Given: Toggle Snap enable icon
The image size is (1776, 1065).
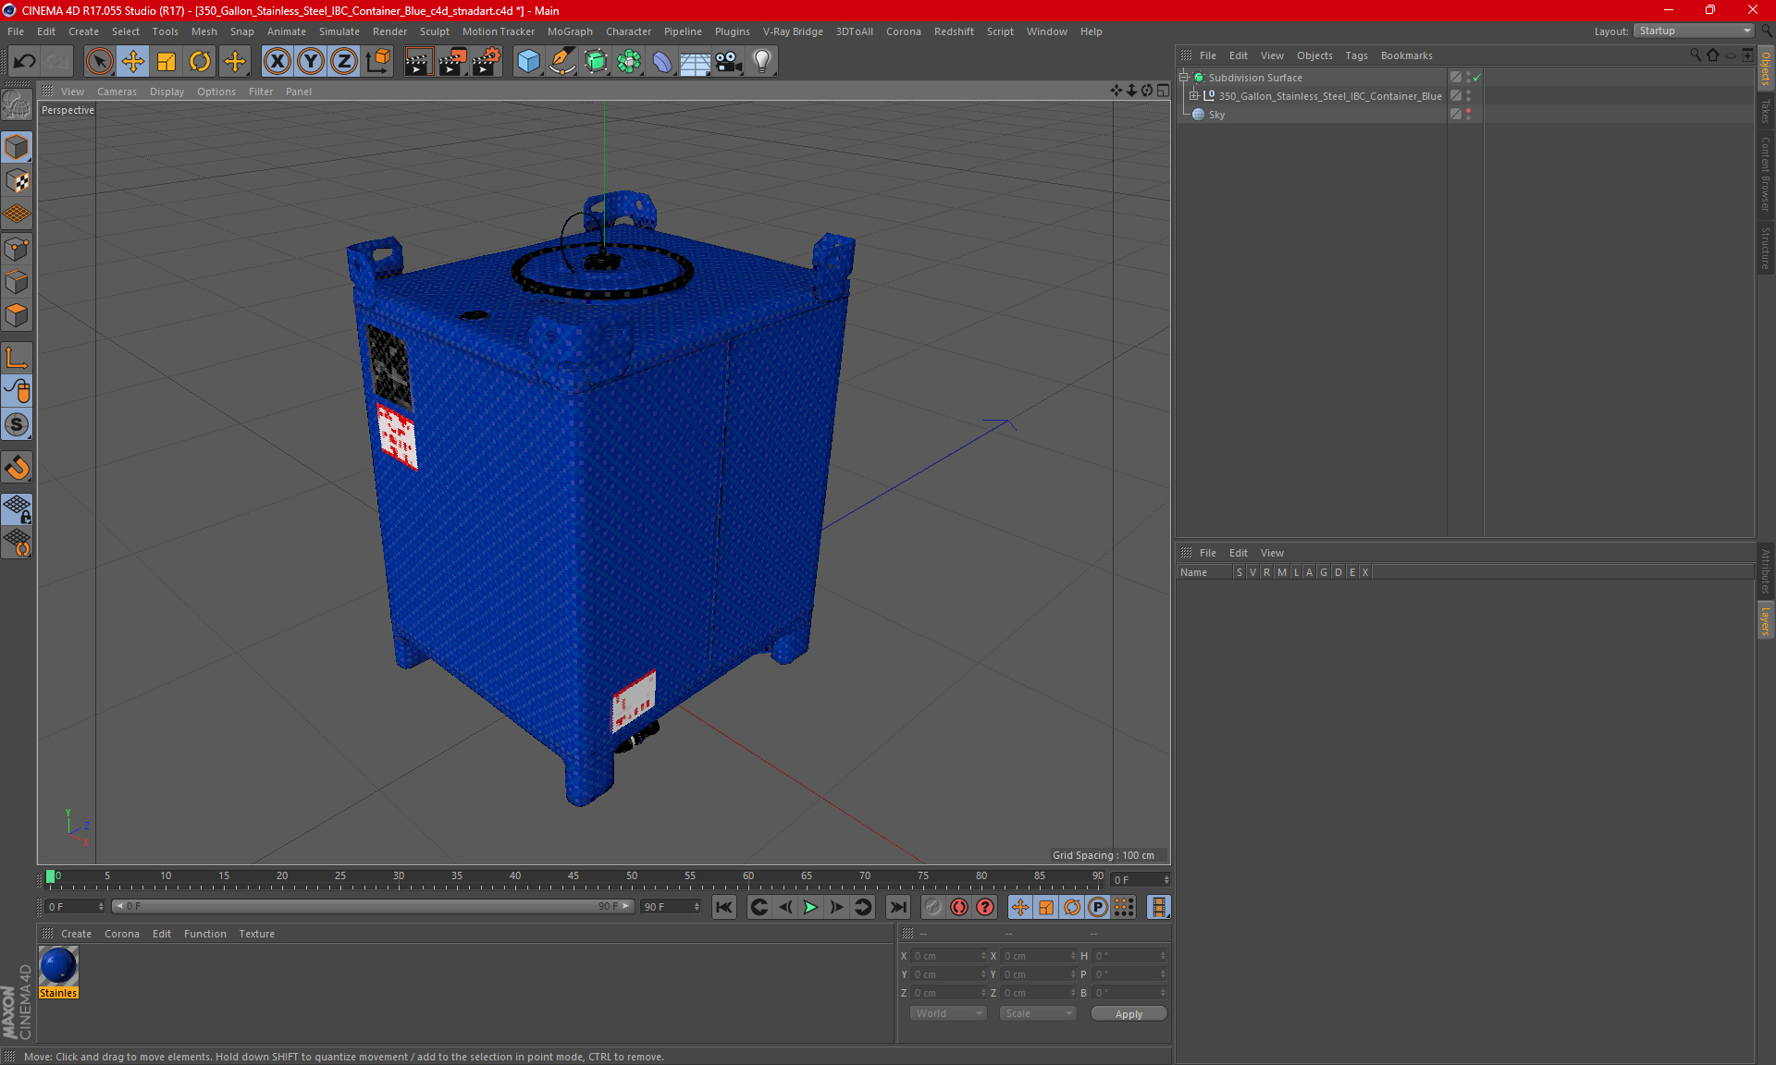Looking at the screenshot, I should pyautogui.click(x=17, y=425).
